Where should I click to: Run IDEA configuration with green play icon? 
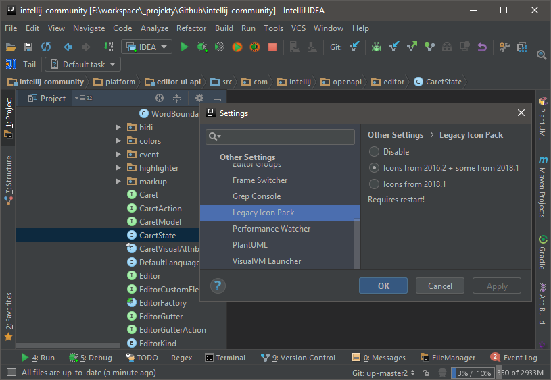pyautogui.click(x=184, y=47)
